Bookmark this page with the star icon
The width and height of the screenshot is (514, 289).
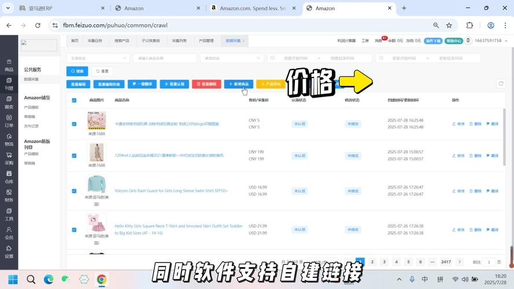pyautogui.click(x=449, y=25)
